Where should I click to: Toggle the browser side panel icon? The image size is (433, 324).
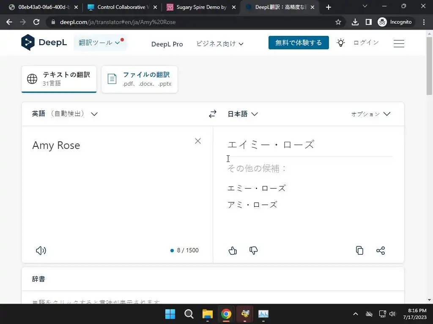(x=369, y=22)
